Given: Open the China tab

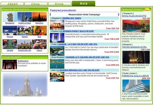Looking at the screenshot, I should [36, 4].
